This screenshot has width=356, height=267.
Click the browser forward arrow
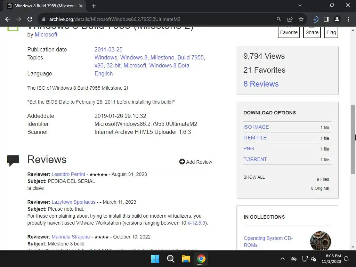click(x=19, y=19)
